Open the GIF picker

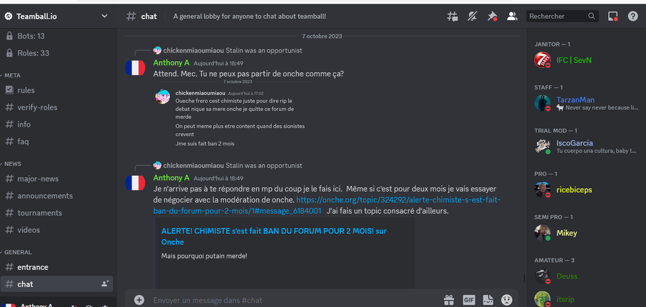pos(469,300)
